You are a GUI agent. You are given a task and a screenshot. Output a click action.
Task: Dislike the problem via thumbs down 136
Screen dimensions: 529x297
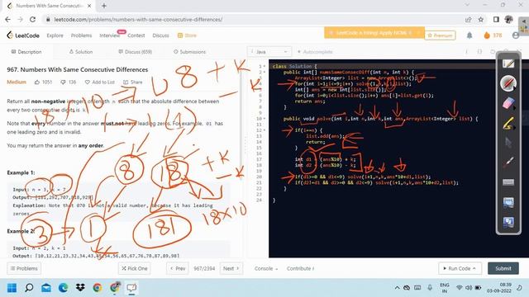pyautogui.click(x=68, y=82)
